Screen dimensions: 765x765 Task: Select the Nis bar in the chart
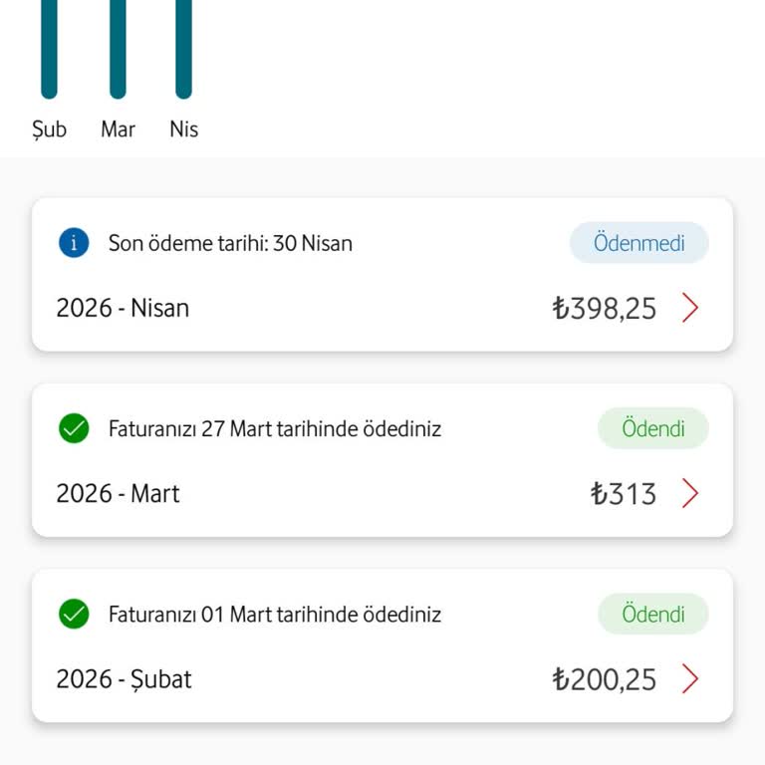(x=183, y=48)
